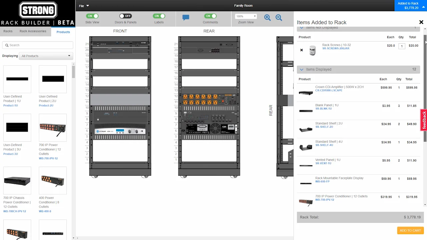This screenshot has height=240, width=427.
Task: Open SR-SHELF-4U product link
Action: coord(324,145)
